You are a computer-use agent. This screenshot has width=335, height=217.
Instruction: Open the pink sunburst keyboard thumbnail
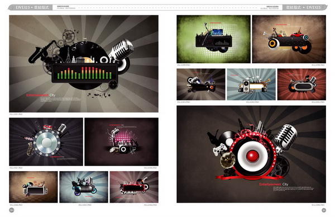point(134,187)
